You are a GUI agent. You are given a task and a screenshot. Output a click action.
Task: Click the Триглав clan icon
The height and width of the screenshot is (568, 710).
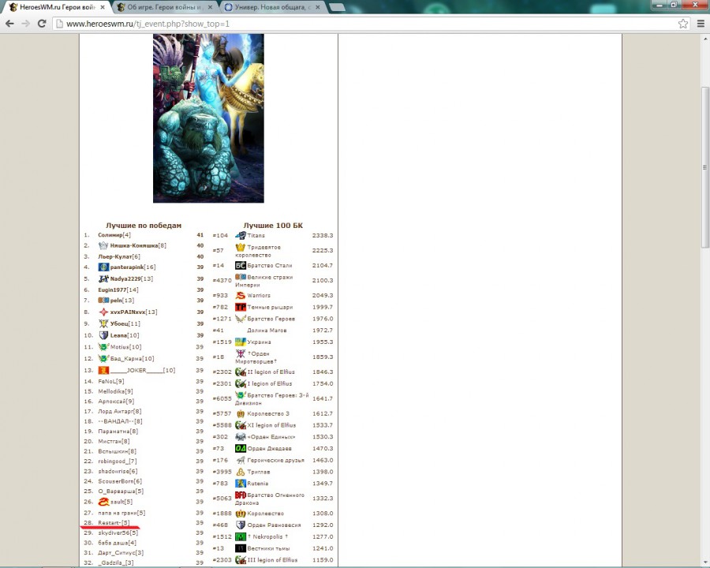[x=241, y=472]
